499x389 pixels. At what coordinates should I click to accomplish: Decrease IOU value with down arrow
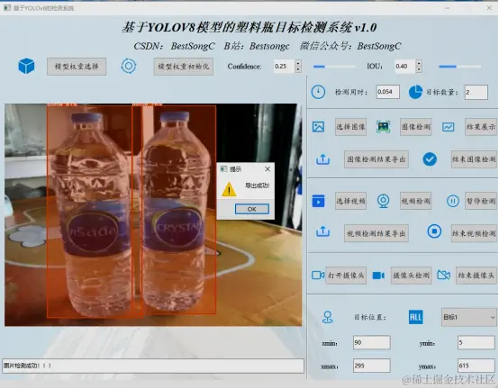point(419,69)
